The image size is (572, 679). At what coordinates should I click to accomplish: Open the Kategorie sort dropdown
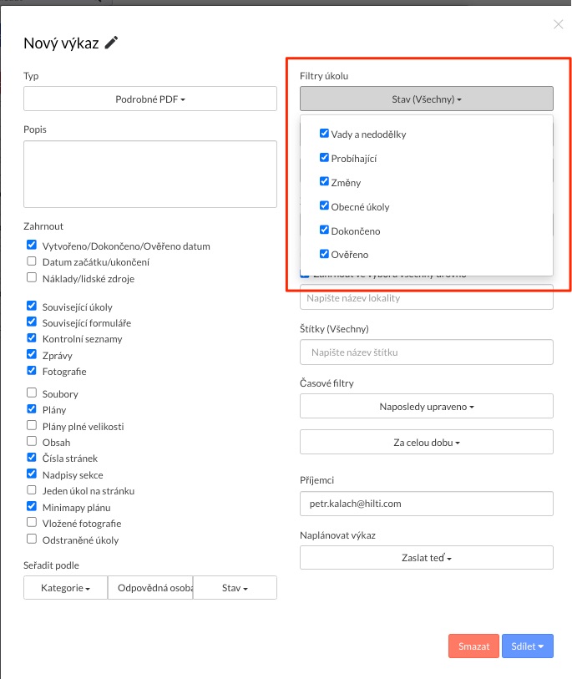pos(65,588)
